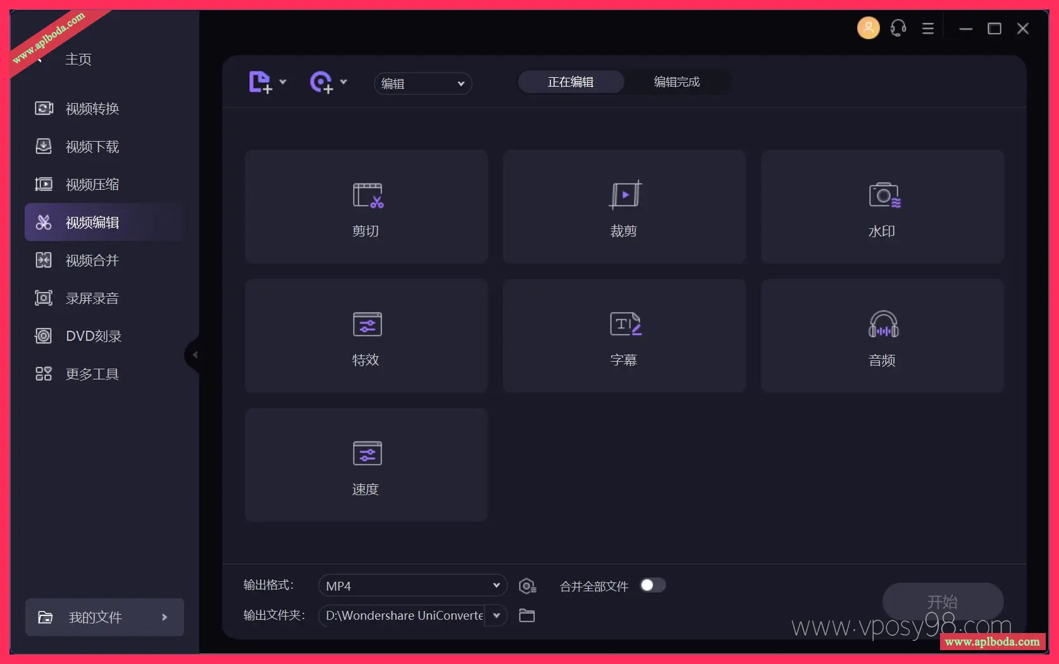Open the 裁剪 crop tool
The image size is (1059, 664).
pyautogui.click(x=624, y=207)
